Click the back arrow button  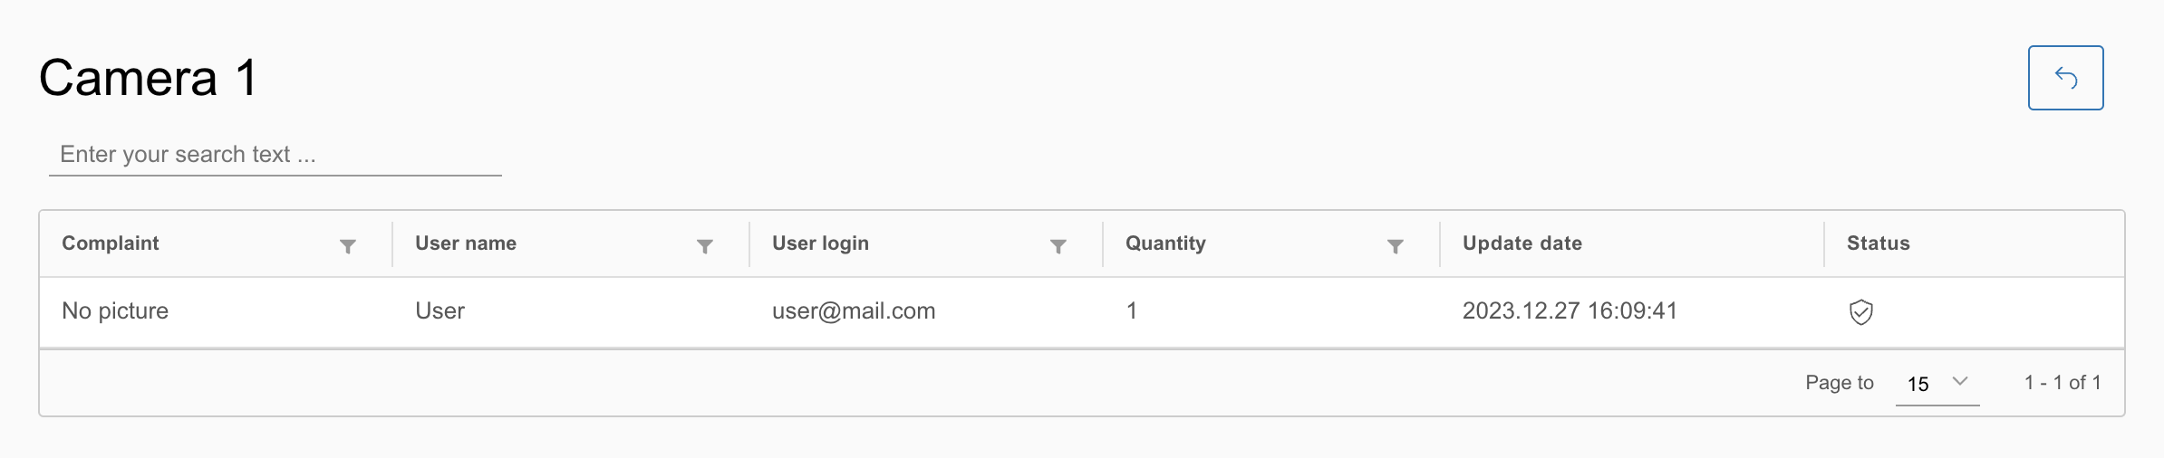(x=2065, y=78)
